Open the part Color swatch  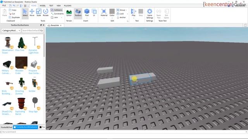pyautogui.click(x=112, y=12)
